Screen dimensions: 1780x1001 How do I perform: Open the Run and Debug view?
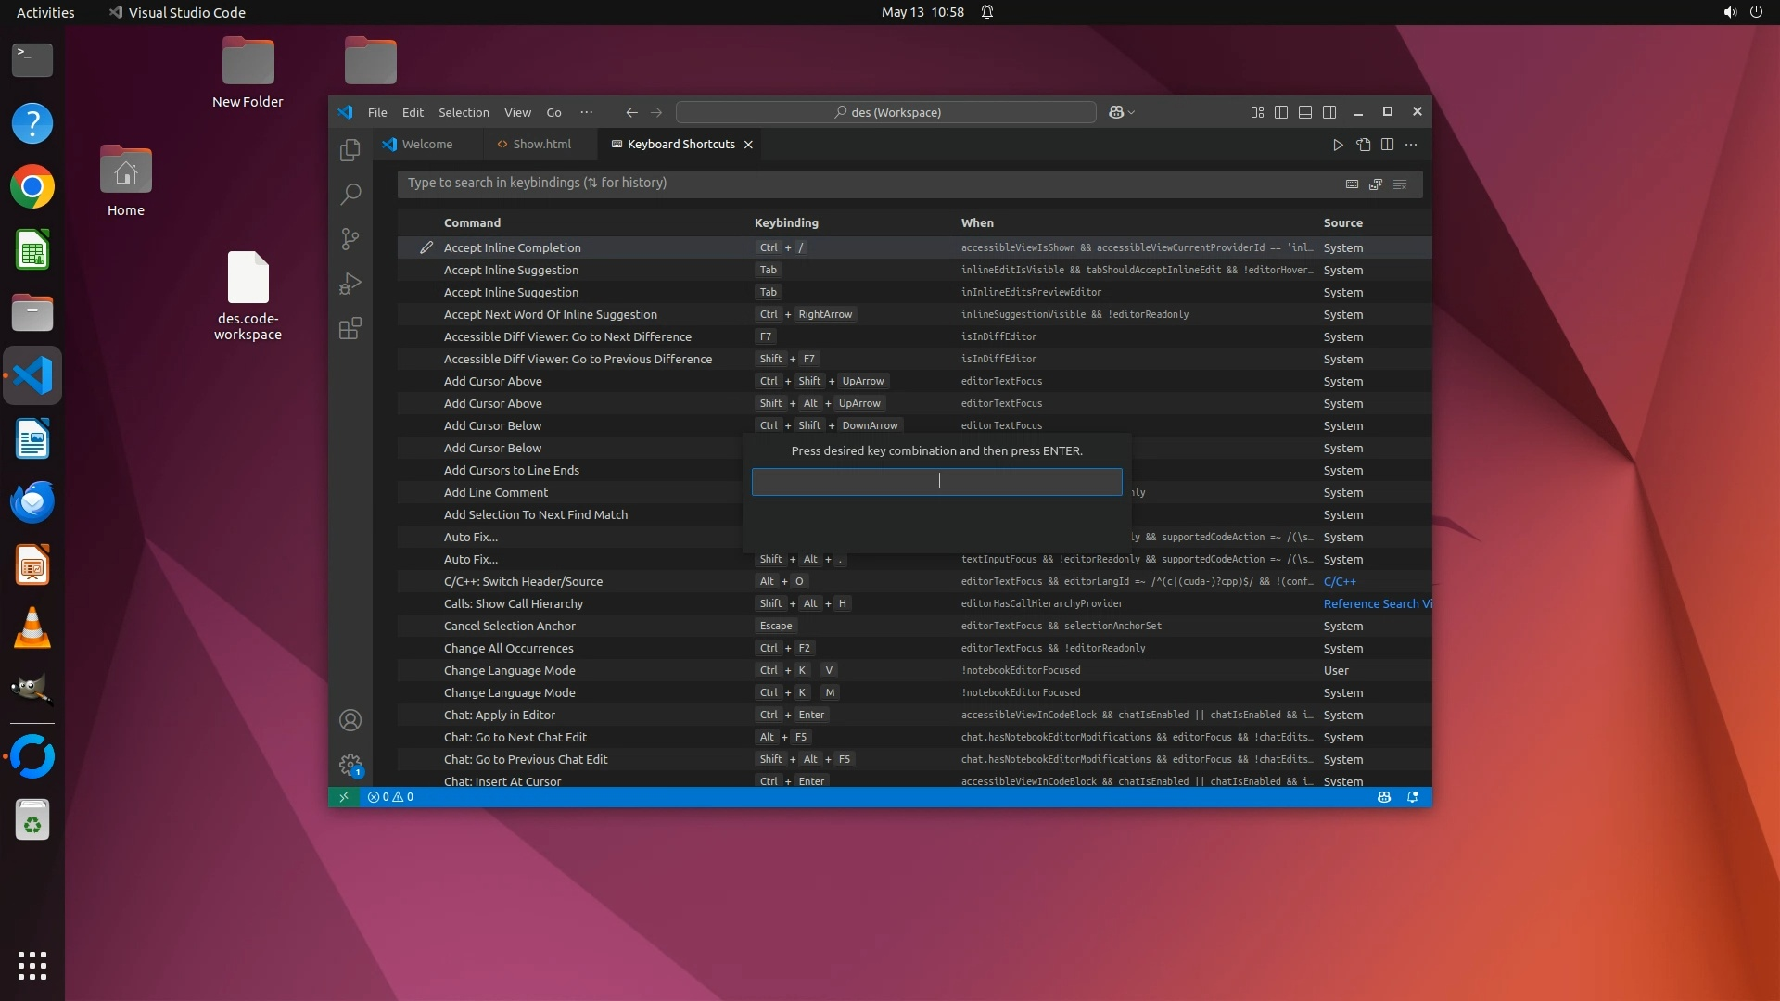pos(350,284)
